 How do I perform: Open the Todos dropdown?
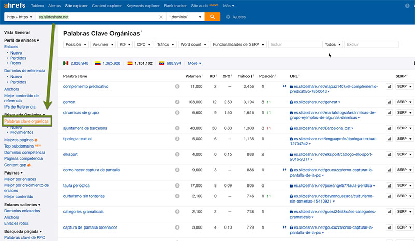tap(333, 44)
